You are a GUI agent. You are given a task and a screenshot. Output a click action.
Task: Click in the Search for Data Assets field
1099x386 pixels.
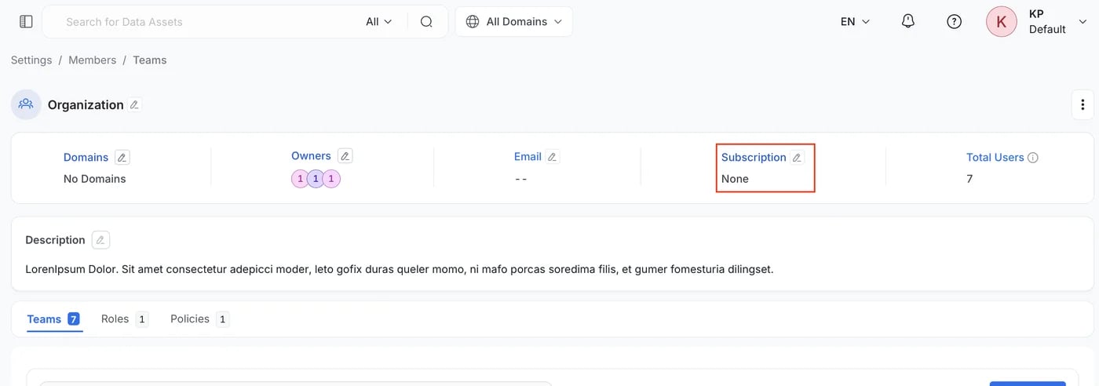(x=204, y=22)
